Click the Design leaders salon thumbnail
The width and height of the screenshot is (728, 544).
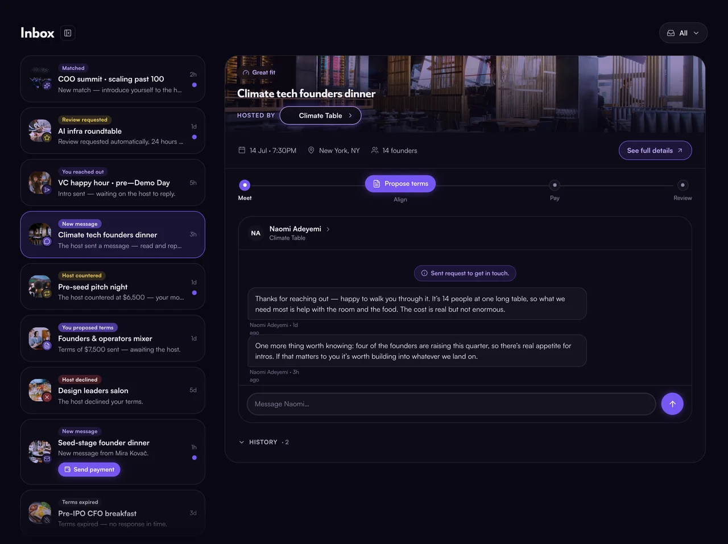(40, 390)
